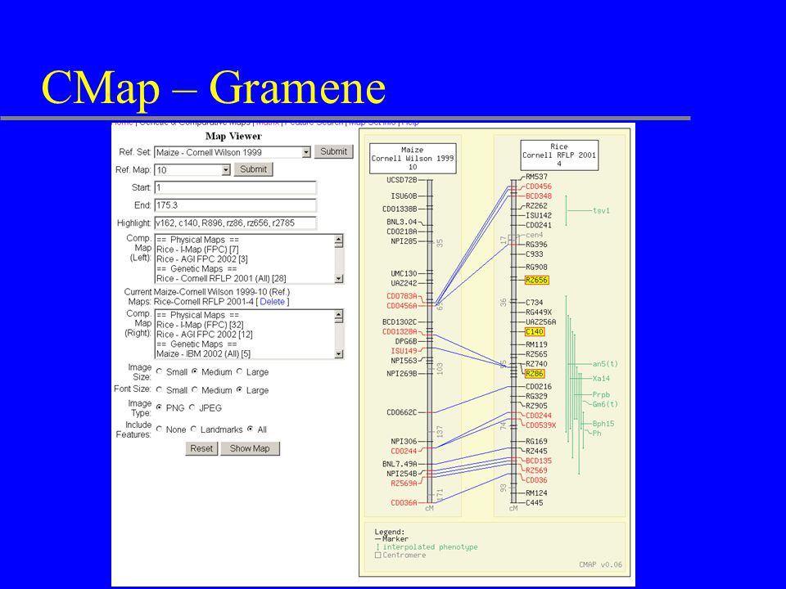Viewport: 786px width, 589px height.
Task: Submit the Ref. Set selection
Action: pyautogui.click(x=334, y=152)
